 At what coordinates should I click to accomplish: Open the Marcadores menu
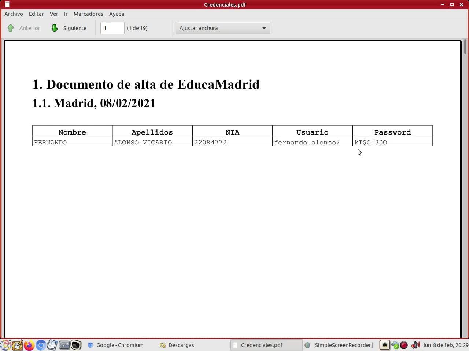point(88,14)
